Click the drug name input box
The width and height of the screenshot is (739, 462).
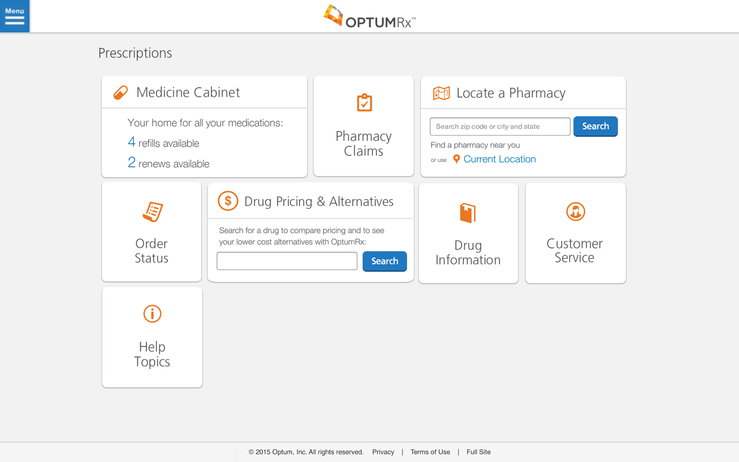pyautogui.click(x=286, y=260)
